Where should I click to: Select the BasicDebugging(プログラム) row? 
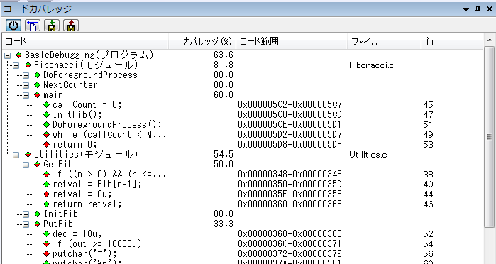243,55
